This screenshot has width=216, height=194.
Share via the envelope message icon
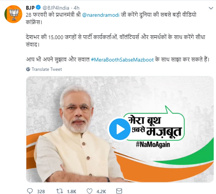tap(119, 191)
